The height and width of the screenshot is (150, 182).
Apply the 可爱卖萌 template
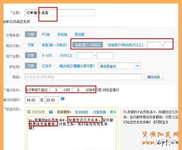coord(99,112)
